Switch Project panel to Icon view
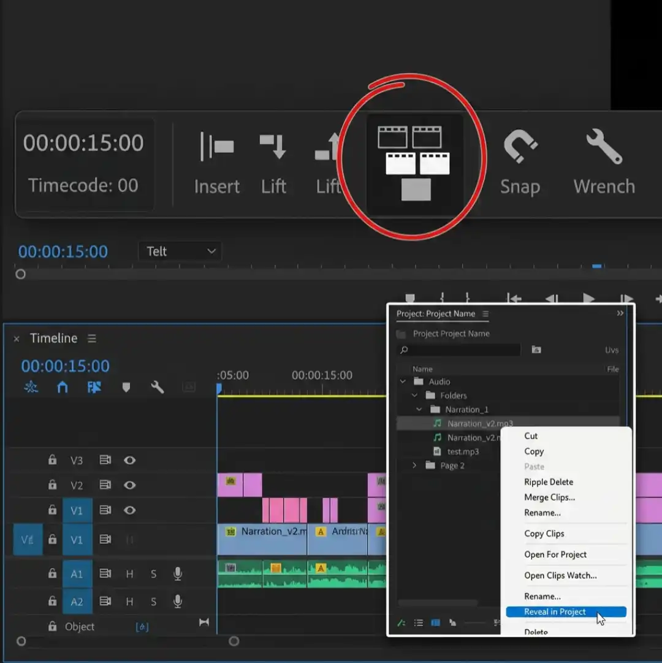Image resolution: width=662 pixels, height=663 pixels. [x=436, y=623]
